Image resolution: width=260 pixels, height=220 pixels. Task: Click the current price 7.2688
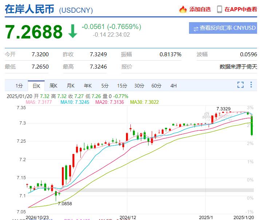[34, 32]
